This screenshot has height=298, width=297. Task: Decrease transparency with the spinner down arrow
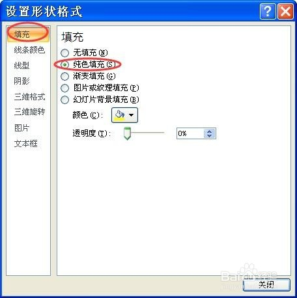[209, 136]
